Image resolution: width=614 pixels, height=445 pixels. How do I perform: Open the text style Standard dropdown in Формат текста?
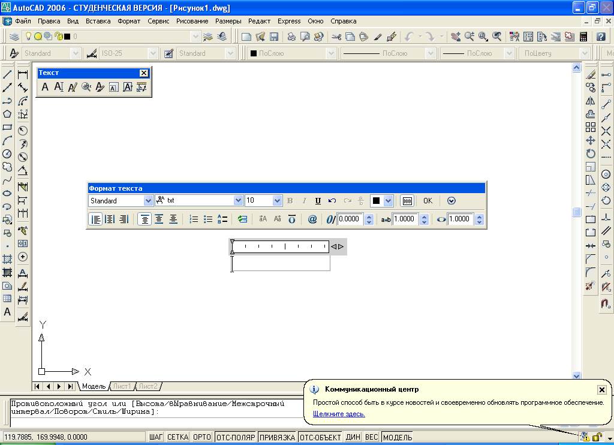(x=148, y=201)
